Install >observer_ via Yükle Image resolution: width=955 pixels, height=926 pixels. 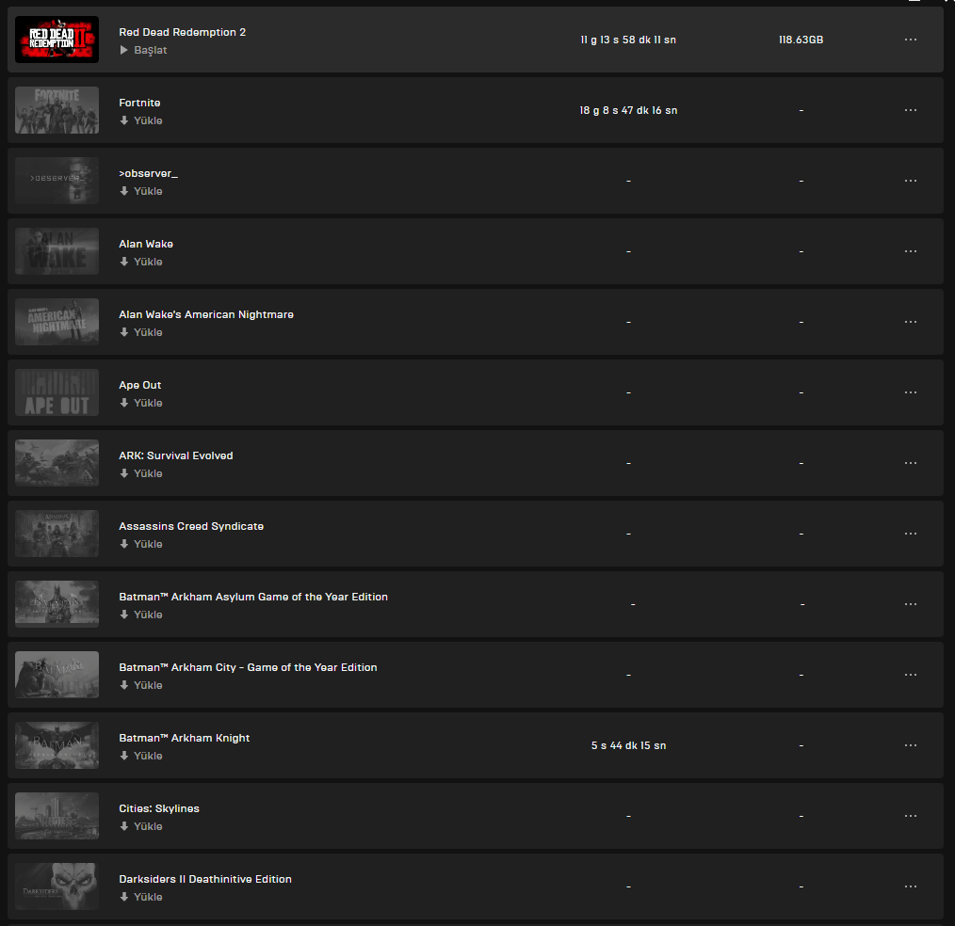click(x=141, y=191)
